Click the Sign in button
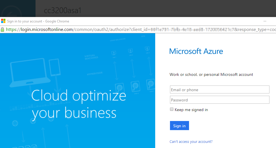The image size is (276, 148). pyautogui.click(x=179, y=126)
